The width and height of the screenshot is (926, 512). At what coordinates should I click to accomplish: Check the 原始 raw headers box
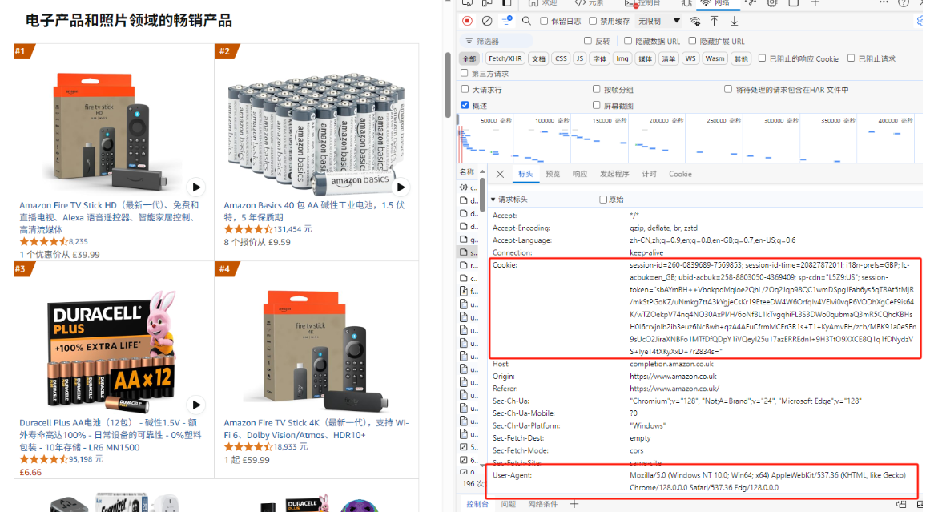[x=603, y=200]
